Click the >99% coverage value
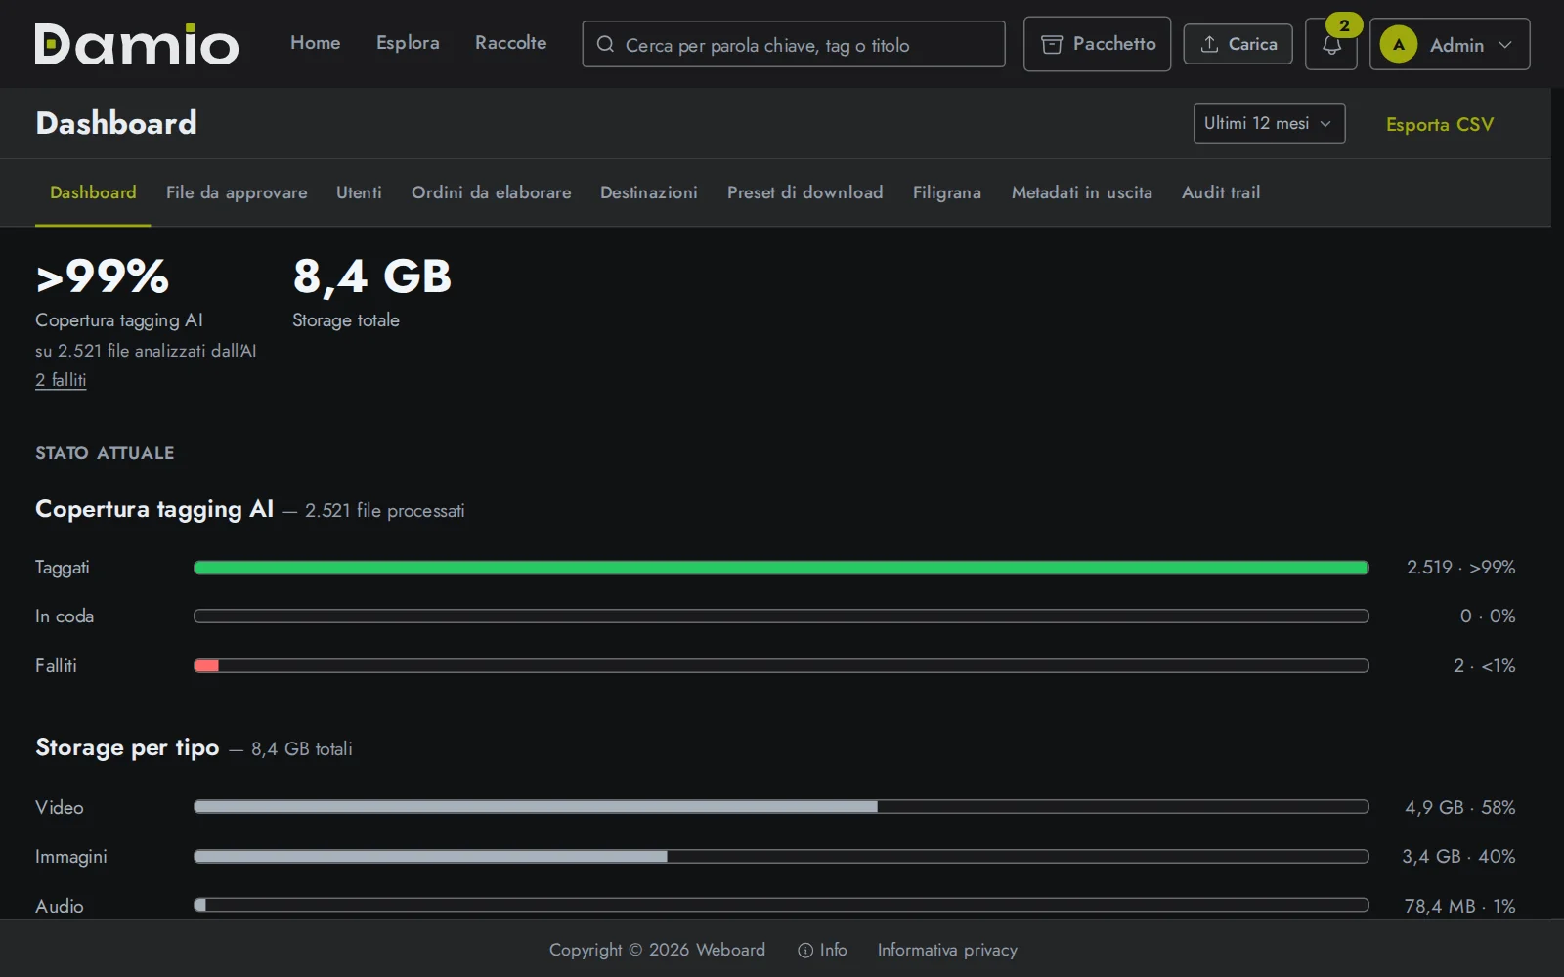 tap(103, 276)
